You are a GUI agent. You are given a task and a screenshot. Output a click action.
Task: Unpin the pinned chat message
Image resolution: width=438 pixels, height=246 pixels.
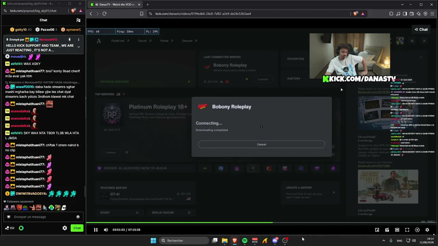(69, 40)
